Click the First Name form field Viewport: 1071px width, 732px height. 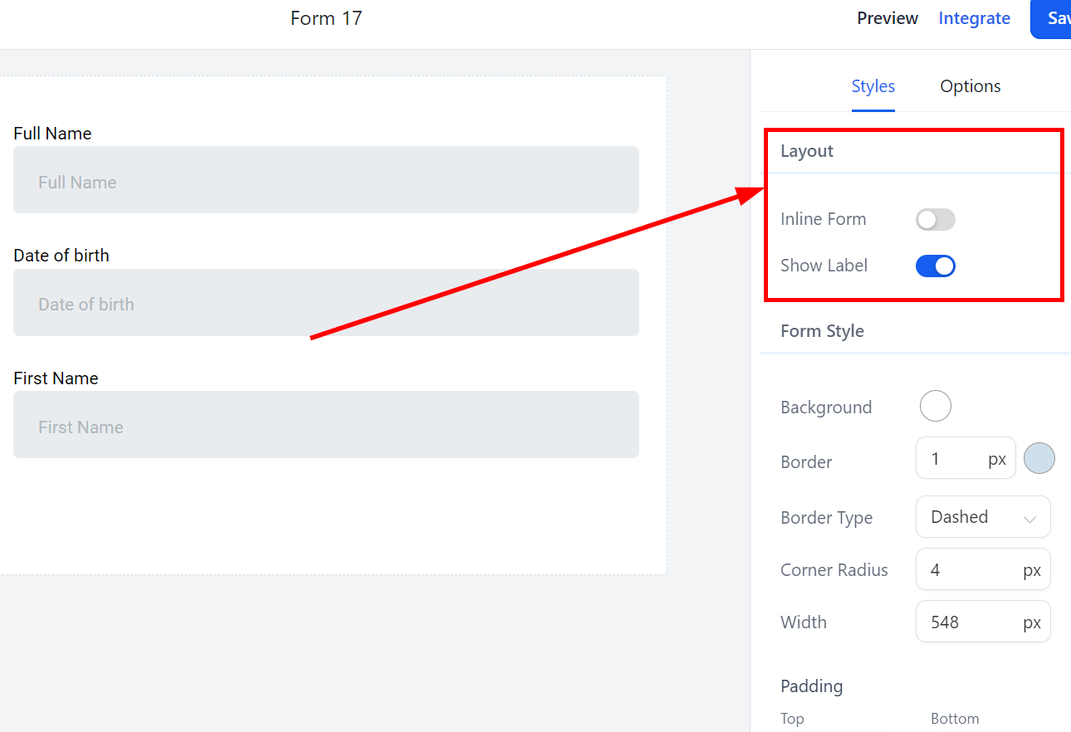tap(325, 425)
